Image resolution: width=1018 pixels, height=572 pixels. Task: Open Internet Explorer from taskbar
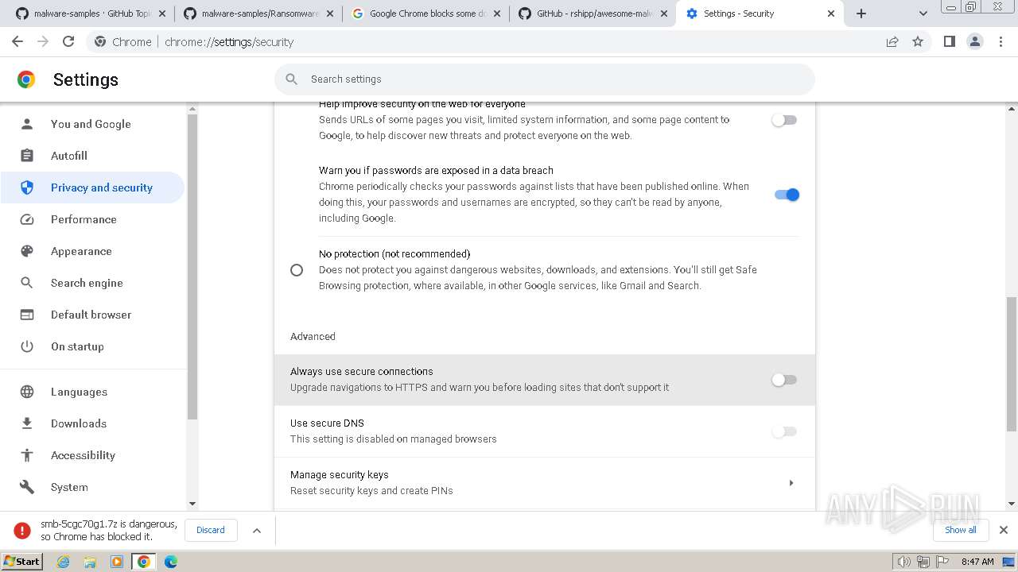pyautogui.click(x=64, y=562)
